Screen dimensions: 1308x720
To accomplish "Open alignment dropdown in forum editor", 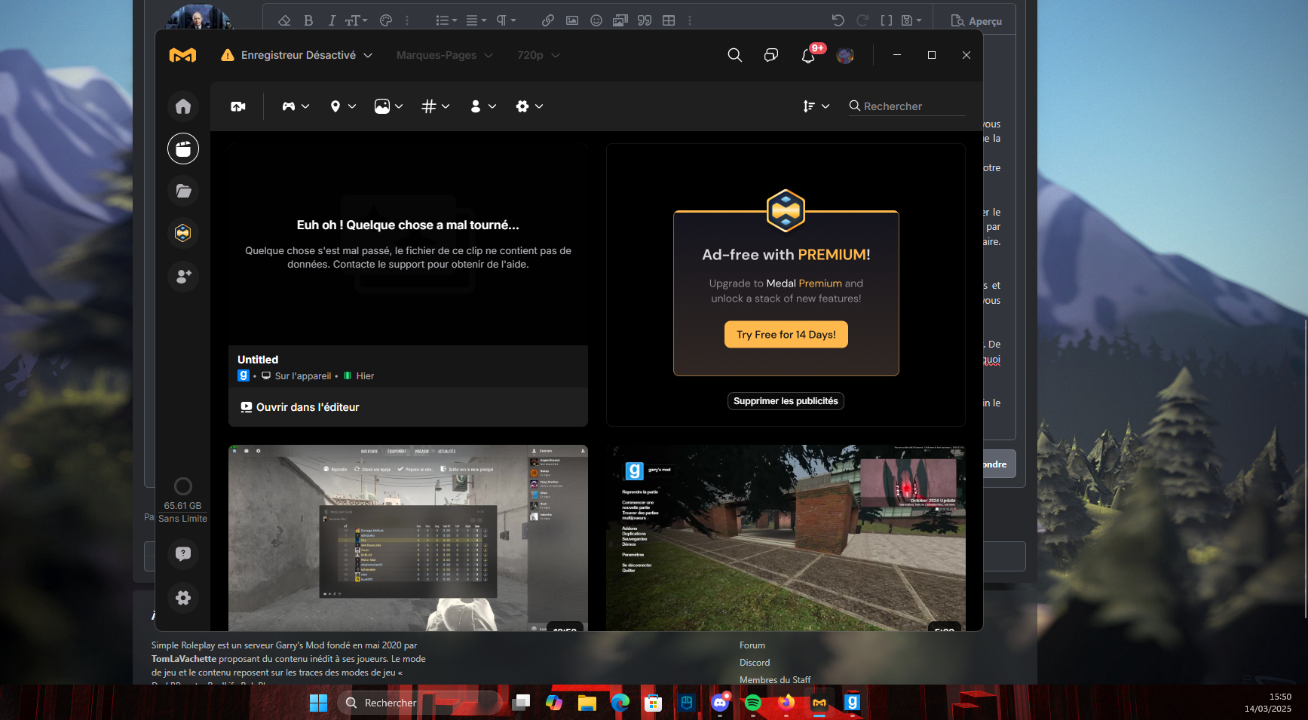I will pyautogui.click(x=476, y=20).
